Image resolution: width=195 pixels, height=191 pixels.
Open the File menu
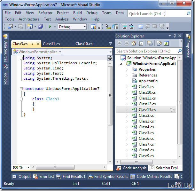(8, 13)
